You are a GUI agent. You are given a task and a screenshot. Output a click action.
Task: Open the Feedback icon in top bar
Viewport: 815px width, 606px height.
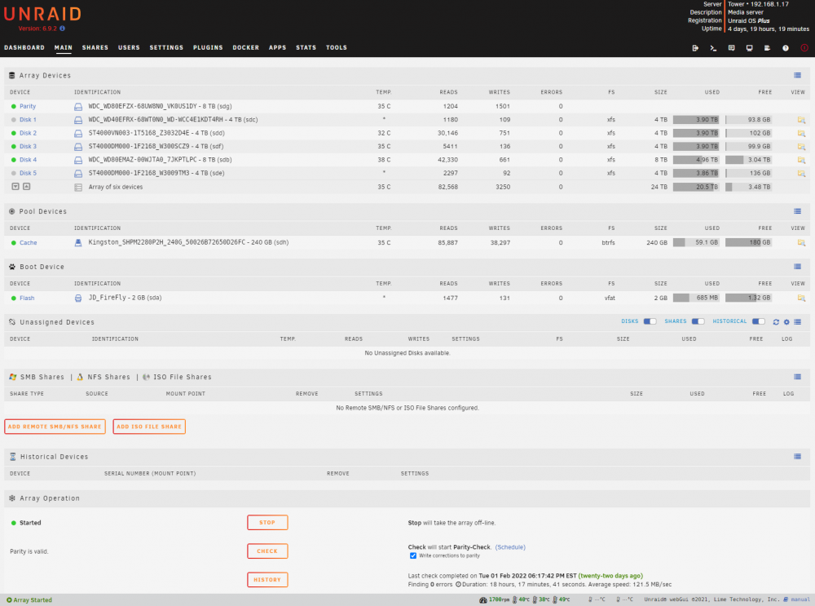coord(731,48)
